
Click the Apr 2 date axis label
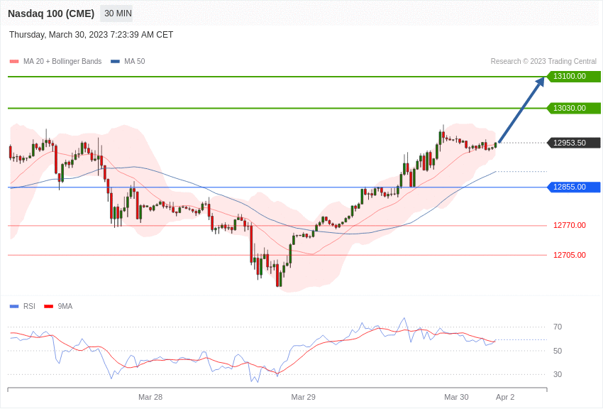(505, 397)
